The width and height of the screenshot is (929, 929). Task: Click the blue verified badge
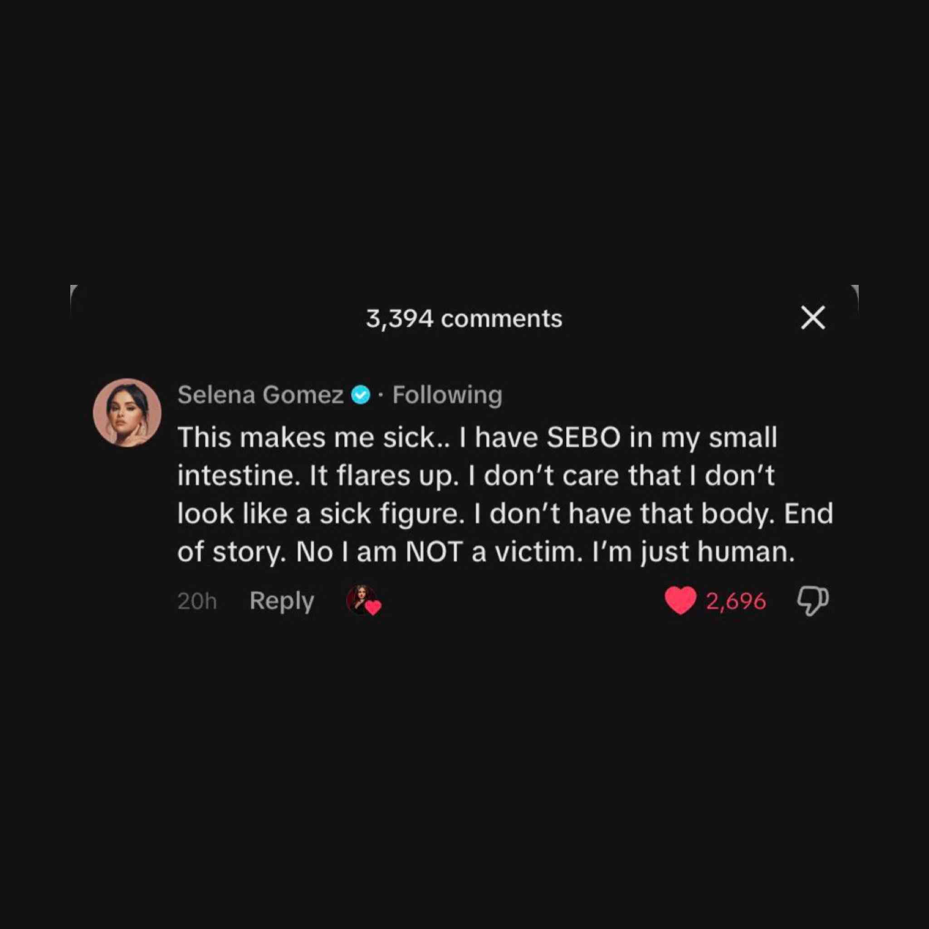click(x=361, y=395)
